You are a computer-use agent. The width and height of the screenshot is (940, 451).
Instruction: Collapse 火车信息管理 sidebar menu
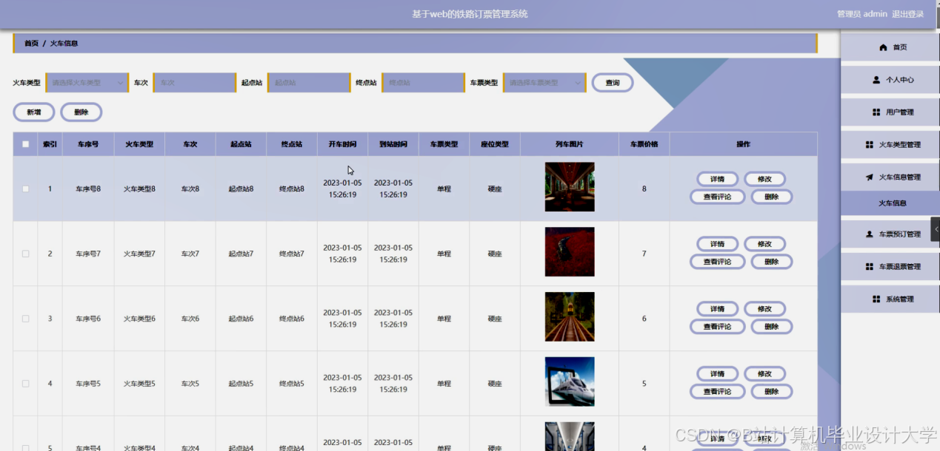pyautogui.click(x=890, y=177)
